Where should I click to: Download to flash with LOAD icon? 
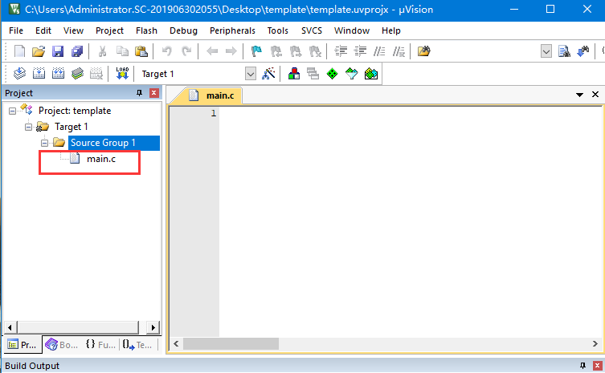(122, 73)
